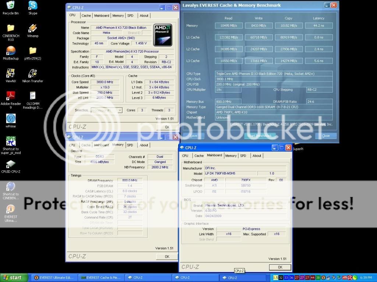Click the Core Voltage value 1.456 V
The image size is (377, 282).
(141, 43)
